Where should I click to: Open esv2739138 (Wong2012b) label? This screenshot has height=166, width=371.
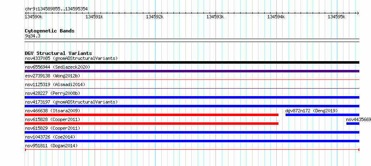coord(53,76)
